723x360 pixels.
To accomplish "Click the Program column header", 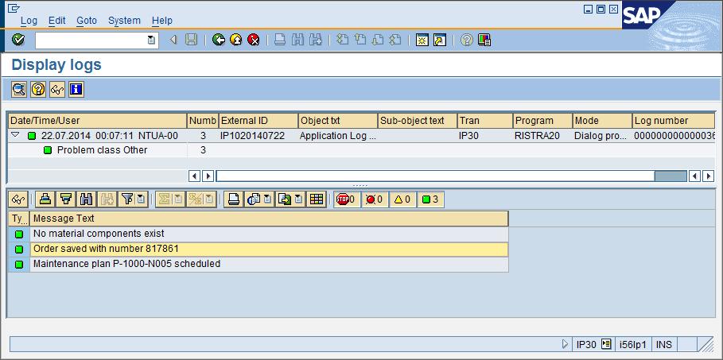I will 542,121.
